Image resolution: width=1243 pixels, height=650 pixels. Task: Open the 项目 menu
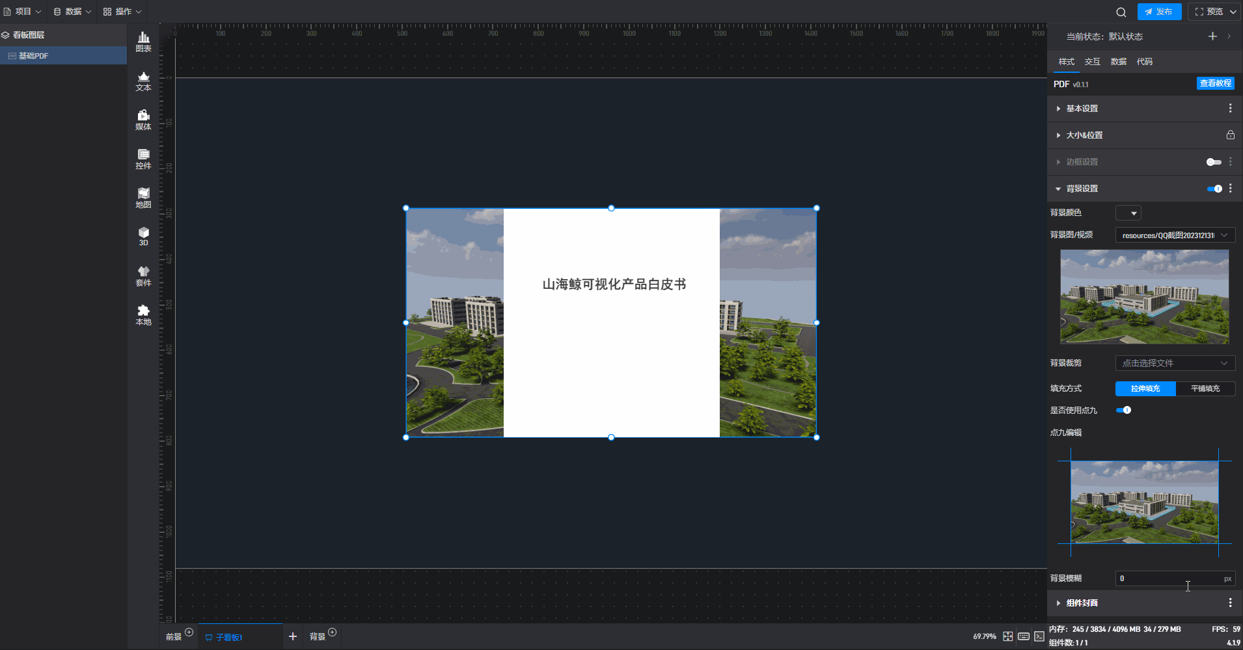(x=23, y=12)
